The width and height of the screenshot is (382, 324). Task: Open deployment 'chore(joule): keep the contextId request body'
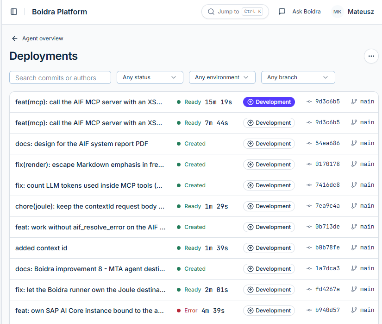(90, 206)
